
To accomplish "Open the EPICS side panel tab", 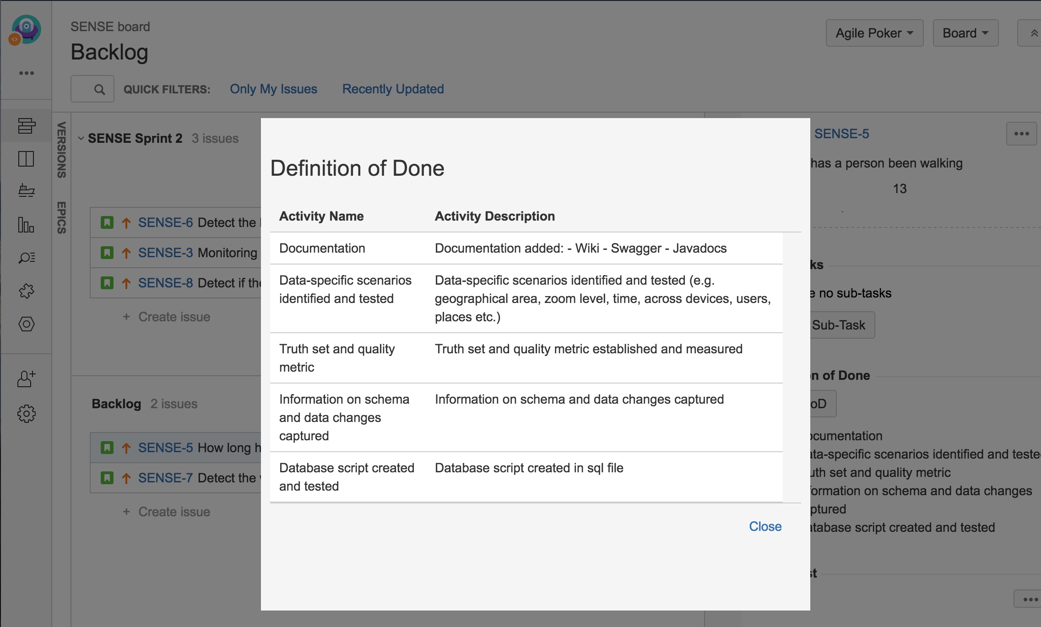I will point(61,217).
